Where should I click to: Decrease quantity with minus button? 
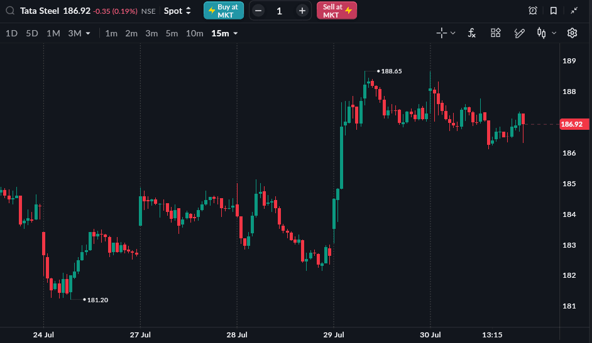tap(258, 11)
